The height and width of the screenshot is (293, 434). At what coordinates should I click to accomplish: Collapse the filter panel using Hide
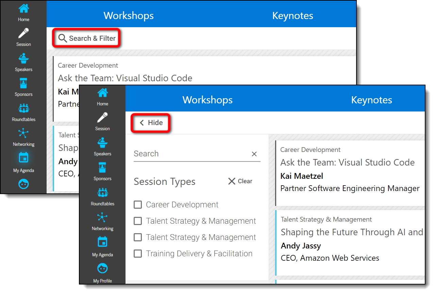(150, 123)
